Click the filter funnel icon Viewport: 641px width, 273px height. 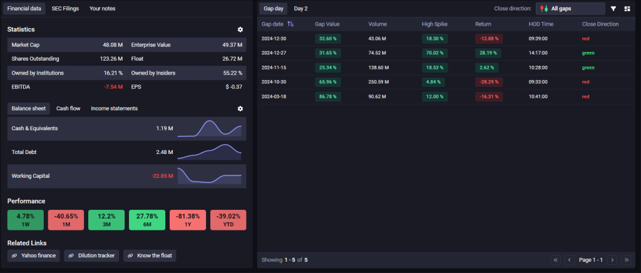click(613, 9)
